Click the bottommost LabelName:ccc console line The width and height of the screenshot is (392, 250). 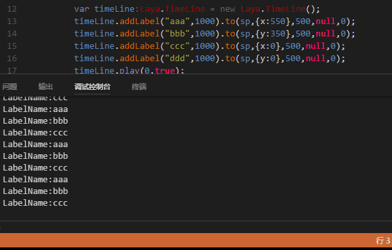point(35,203)
